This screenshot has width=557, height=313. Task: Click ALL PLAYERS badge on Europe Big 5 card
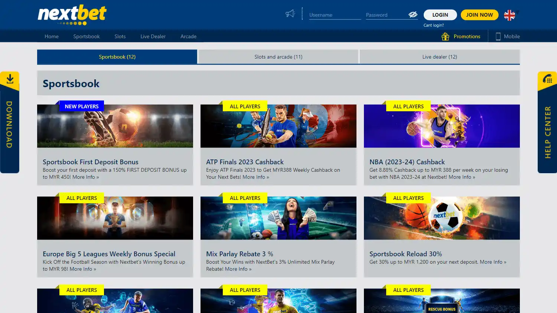82,198
